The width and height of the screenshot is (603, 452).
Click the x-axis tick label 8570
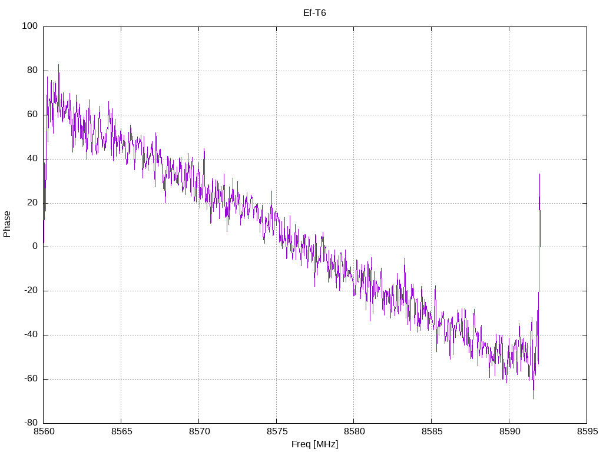click(199, 431)
